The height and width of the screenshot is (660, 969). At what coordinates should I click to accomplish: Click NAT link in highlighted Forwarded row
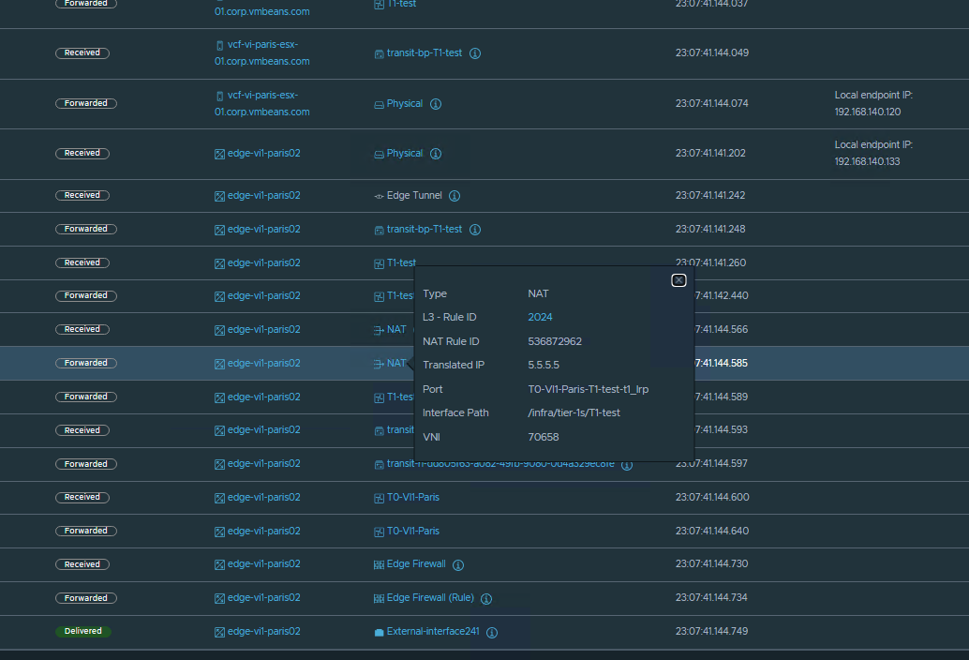396,363
